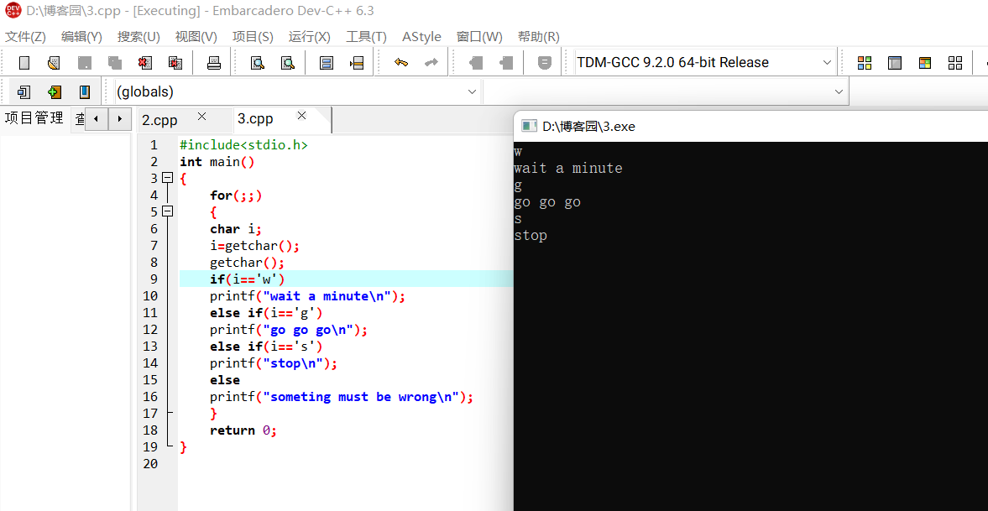Click the printf "someting must be wrong\n" line
This screenshot has width=988, height=511.
(x=342, y=397)
